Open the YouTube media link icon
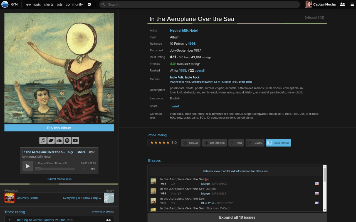 click(75, 140)
